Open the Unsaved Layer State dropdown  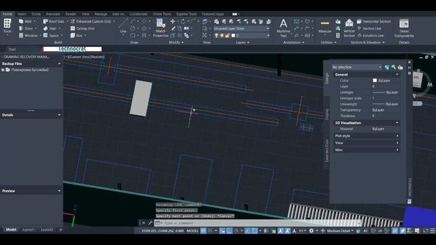241,29
